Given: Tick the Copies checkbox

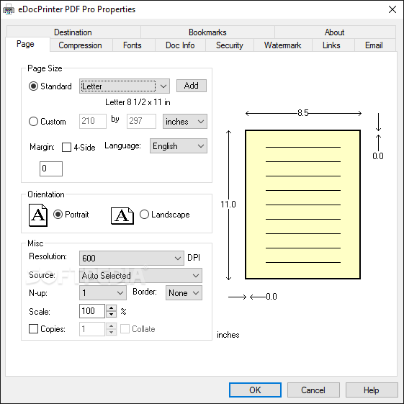Looking at the screenshot, I should click(x=34, y=329).
